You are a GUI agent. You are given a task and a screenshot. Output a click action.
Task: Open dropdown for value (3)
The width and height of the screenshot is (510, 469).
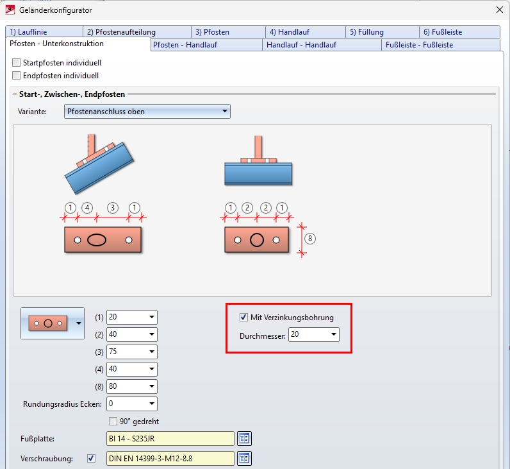152,352
